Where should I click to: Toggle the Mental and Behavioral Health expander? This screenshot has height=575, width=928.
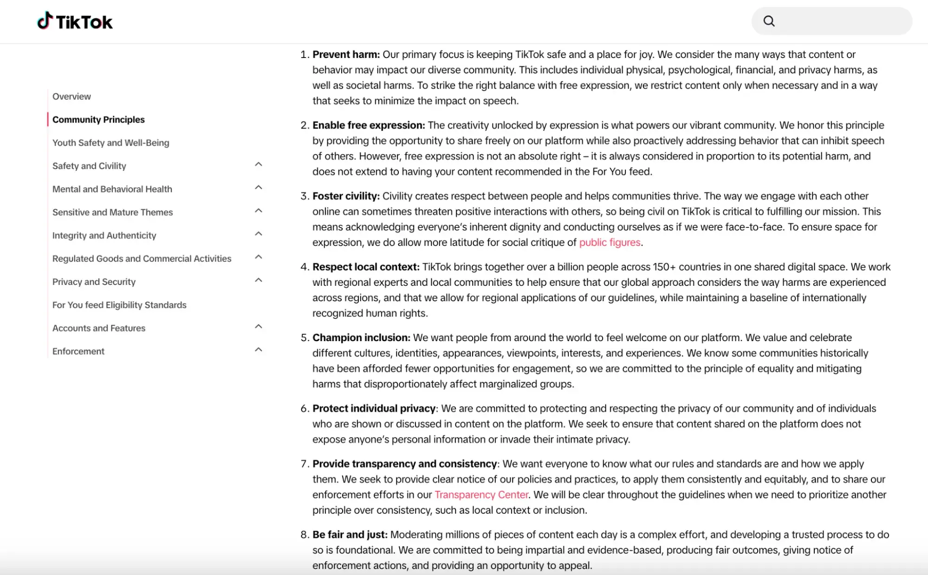[258, 187]
